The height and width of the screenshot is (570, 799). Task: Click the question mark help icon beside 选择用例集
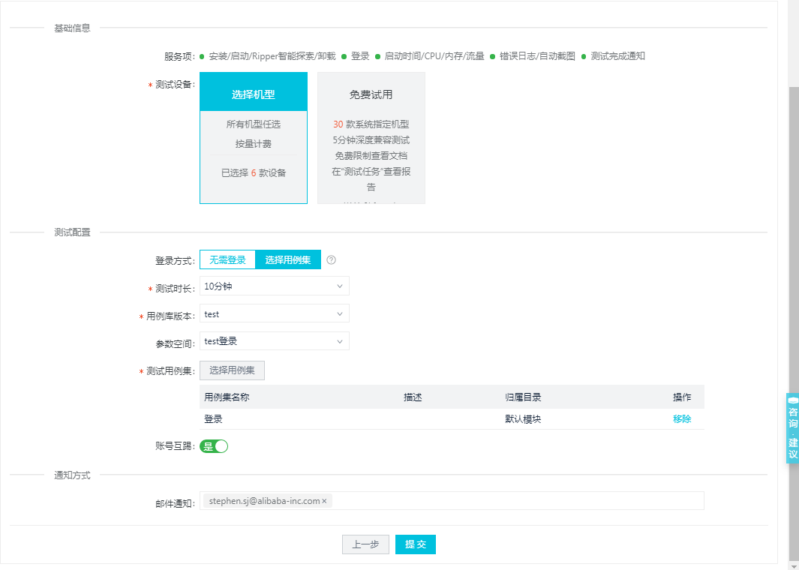(x=330, y=259)
